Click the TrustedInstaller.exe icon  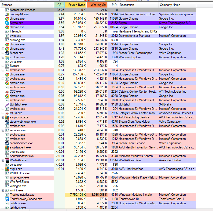tap(7, 195)
